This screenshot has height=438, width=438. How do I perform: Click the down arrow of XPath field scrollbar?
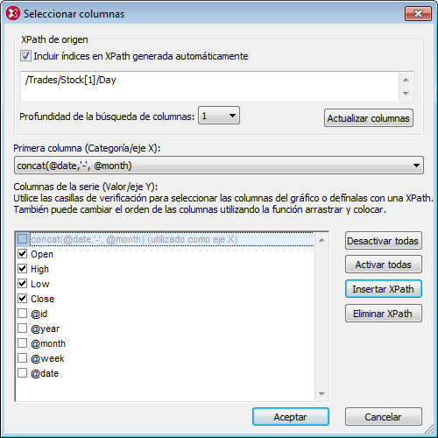(x=406, y=94)
